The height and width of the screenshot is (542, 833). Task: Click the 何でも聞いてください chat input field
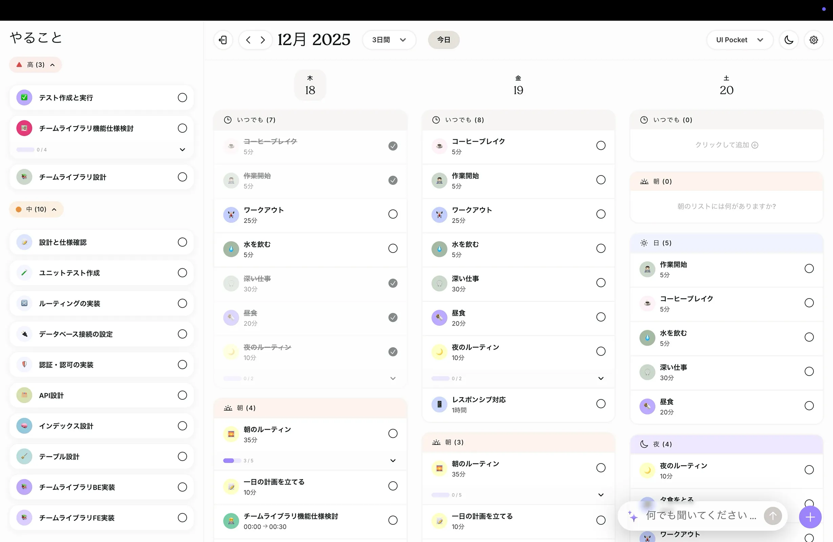click(697, 516)
